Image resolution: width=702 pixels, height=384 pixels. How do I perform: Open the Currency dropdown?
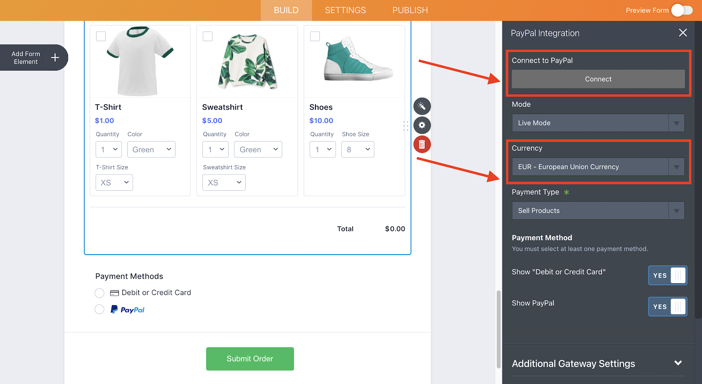click(x=598, y=167)
